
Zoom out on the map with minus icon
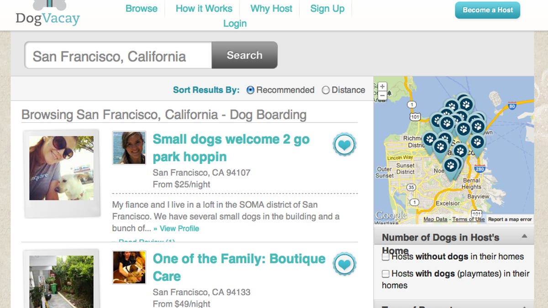pyautogui.click(x=382, y=94)
